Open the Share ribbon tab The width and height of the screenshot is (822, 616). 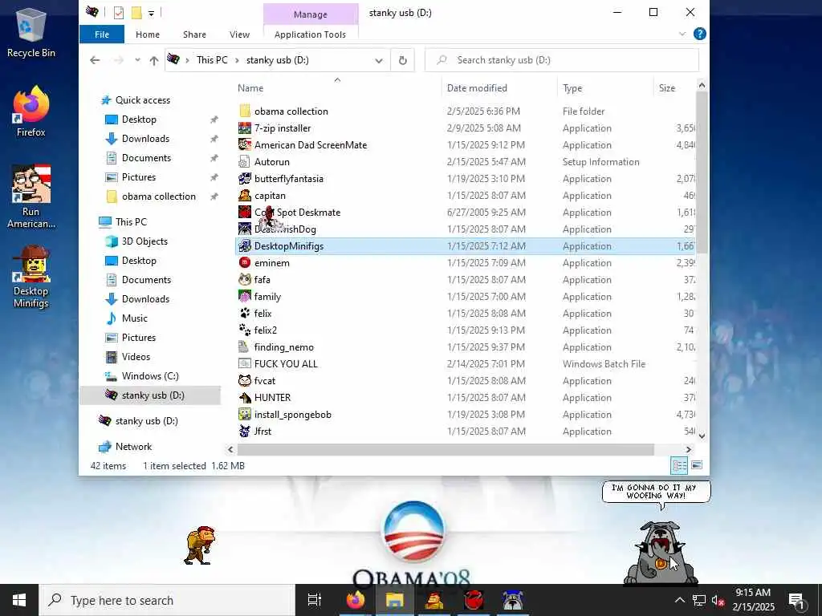tap(194, 34)
